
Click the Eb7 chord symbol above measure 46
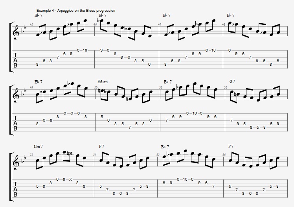[103, 15]
